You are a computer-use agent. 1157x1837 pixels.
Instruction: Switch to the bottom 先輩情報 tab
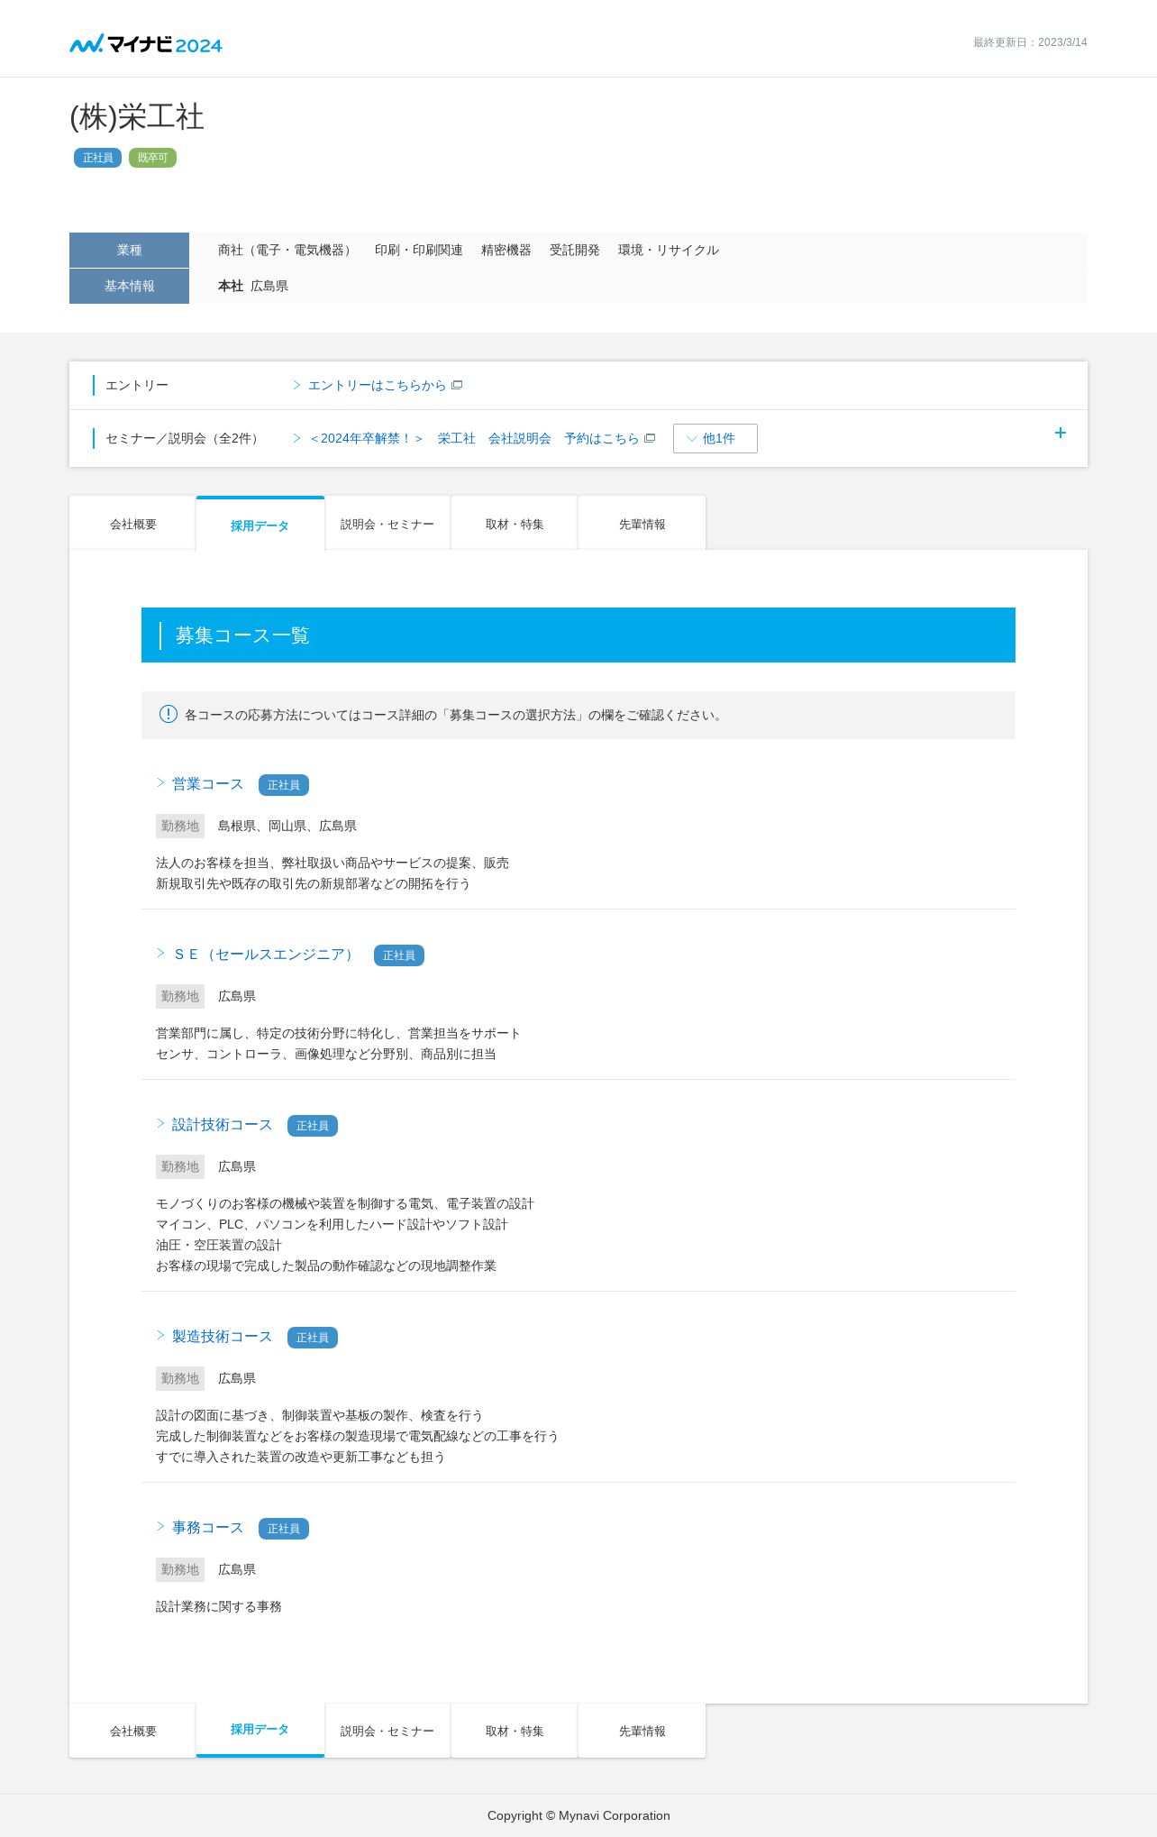pyautogui.click(x=642, y=1731)
